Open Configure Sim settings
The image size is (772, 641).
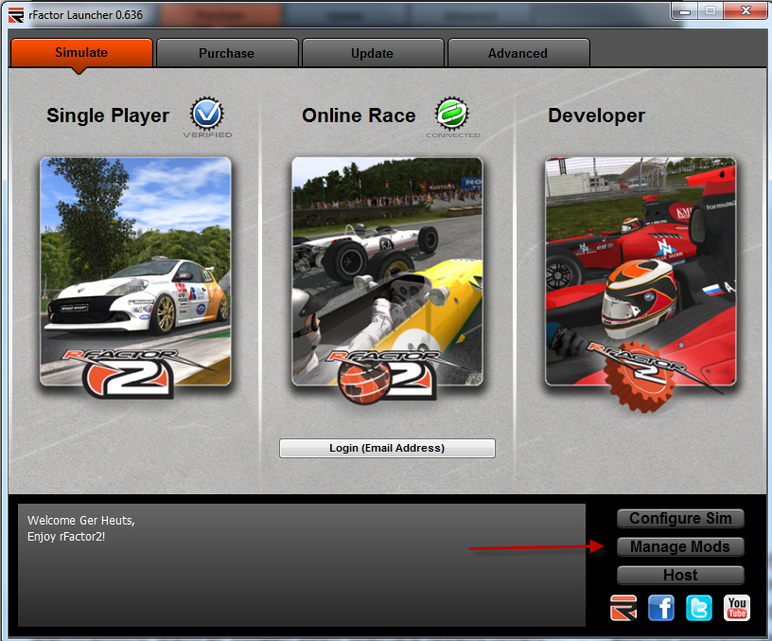click(680, 518)
